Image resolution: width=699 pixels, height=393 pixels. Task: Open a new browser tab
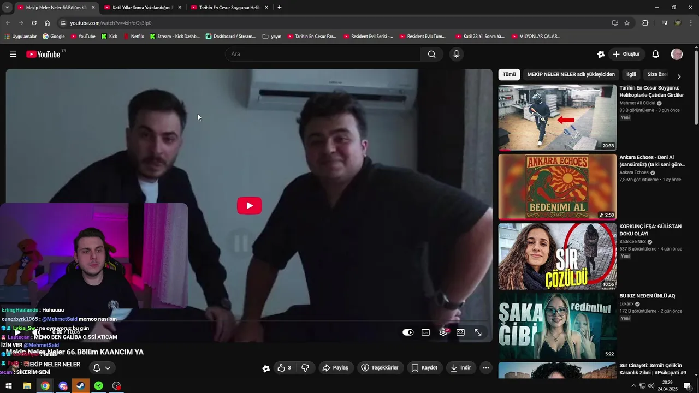(x=280, y=8)
